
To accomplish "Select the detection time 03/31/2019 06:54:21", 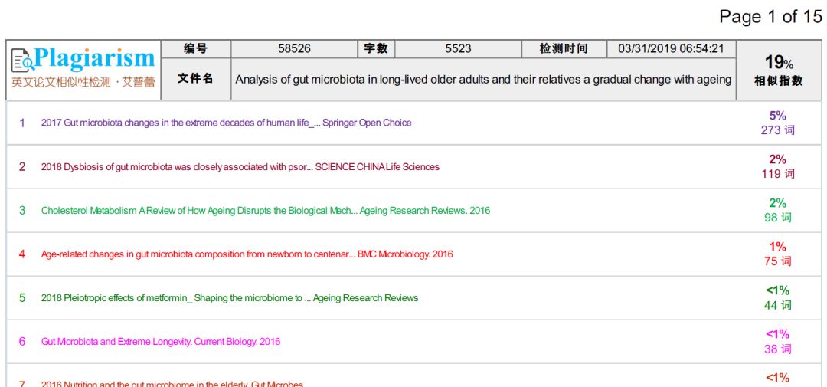I will (671, 49).
